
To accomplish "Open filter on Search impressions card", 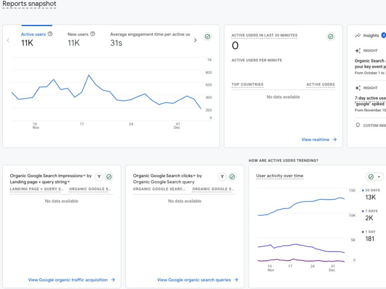I will (99, 176).
